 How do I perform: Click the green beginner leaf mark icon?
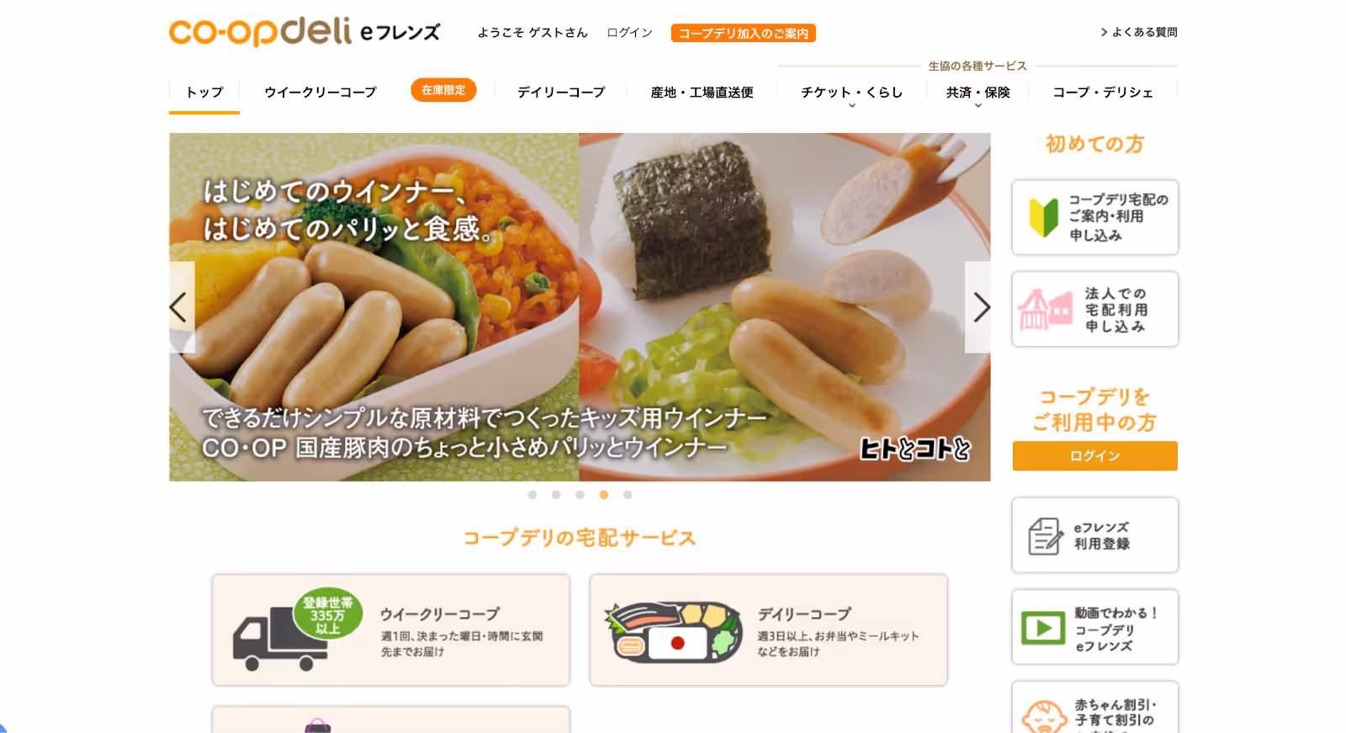1044,217
